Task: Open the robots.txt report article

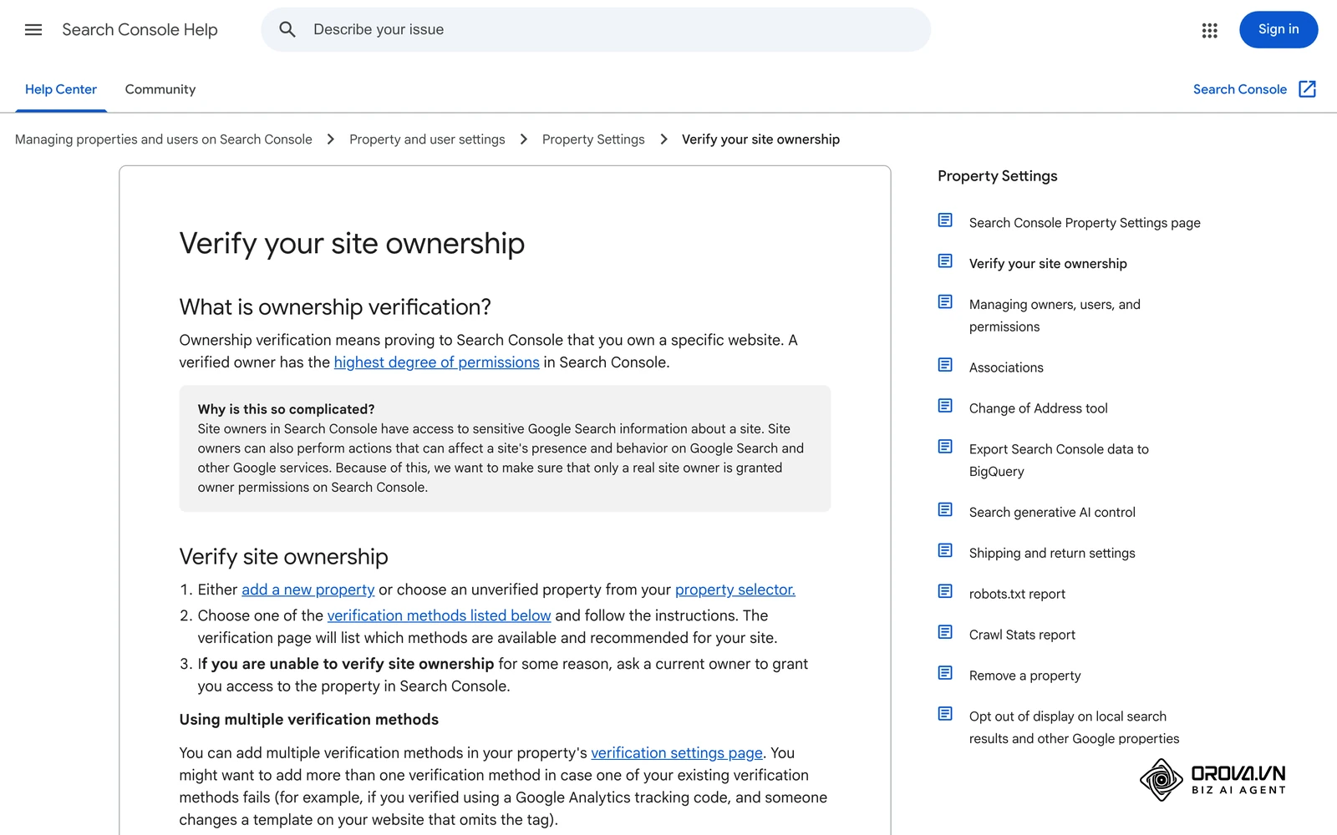Action: (x=1017, y=595)
